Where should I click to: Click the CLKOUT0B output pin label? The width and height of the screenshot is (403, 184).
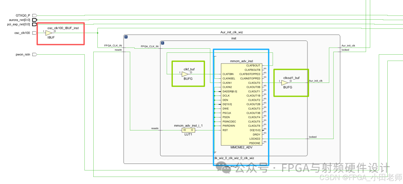pyautogui.click(x=253, y=87)
